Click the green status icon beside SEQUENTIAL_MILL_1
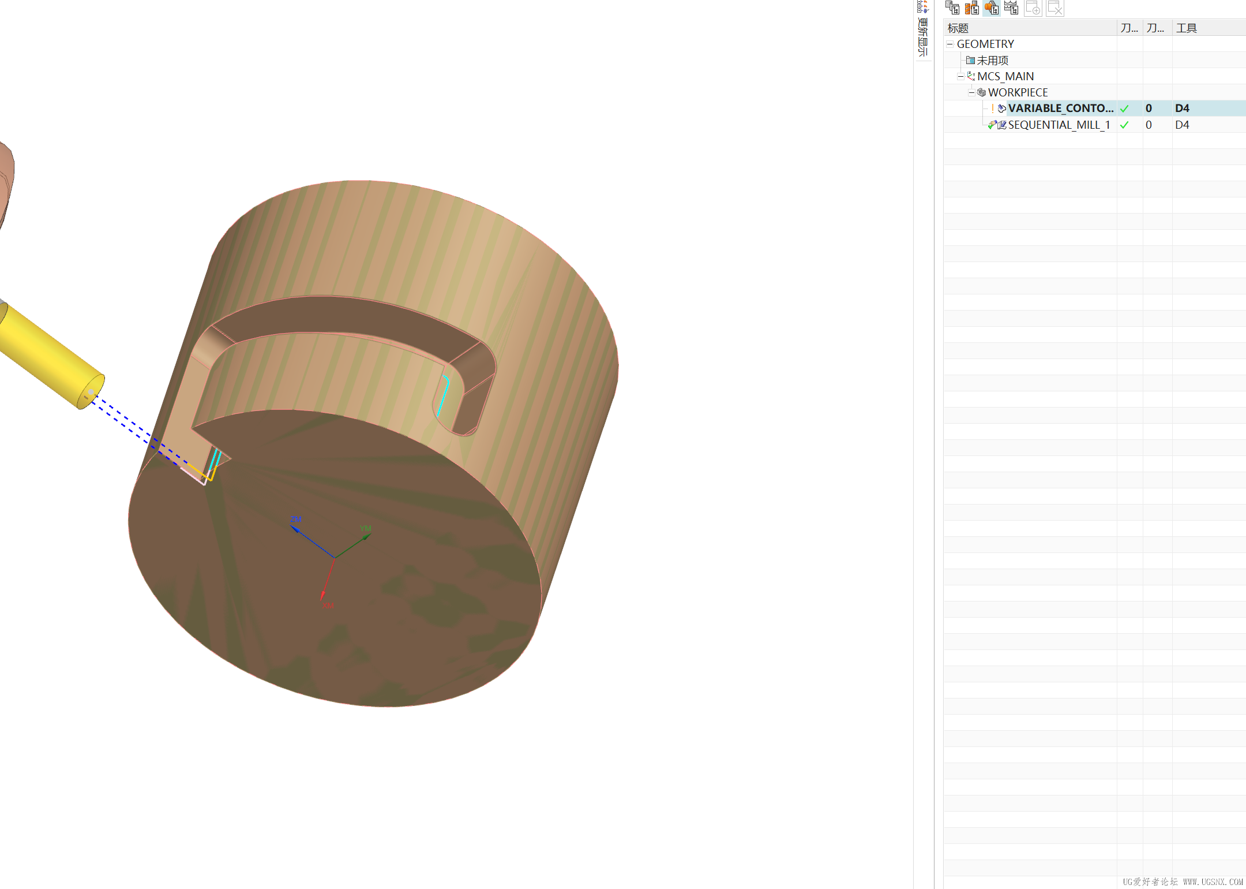 [x=992, y=125]
